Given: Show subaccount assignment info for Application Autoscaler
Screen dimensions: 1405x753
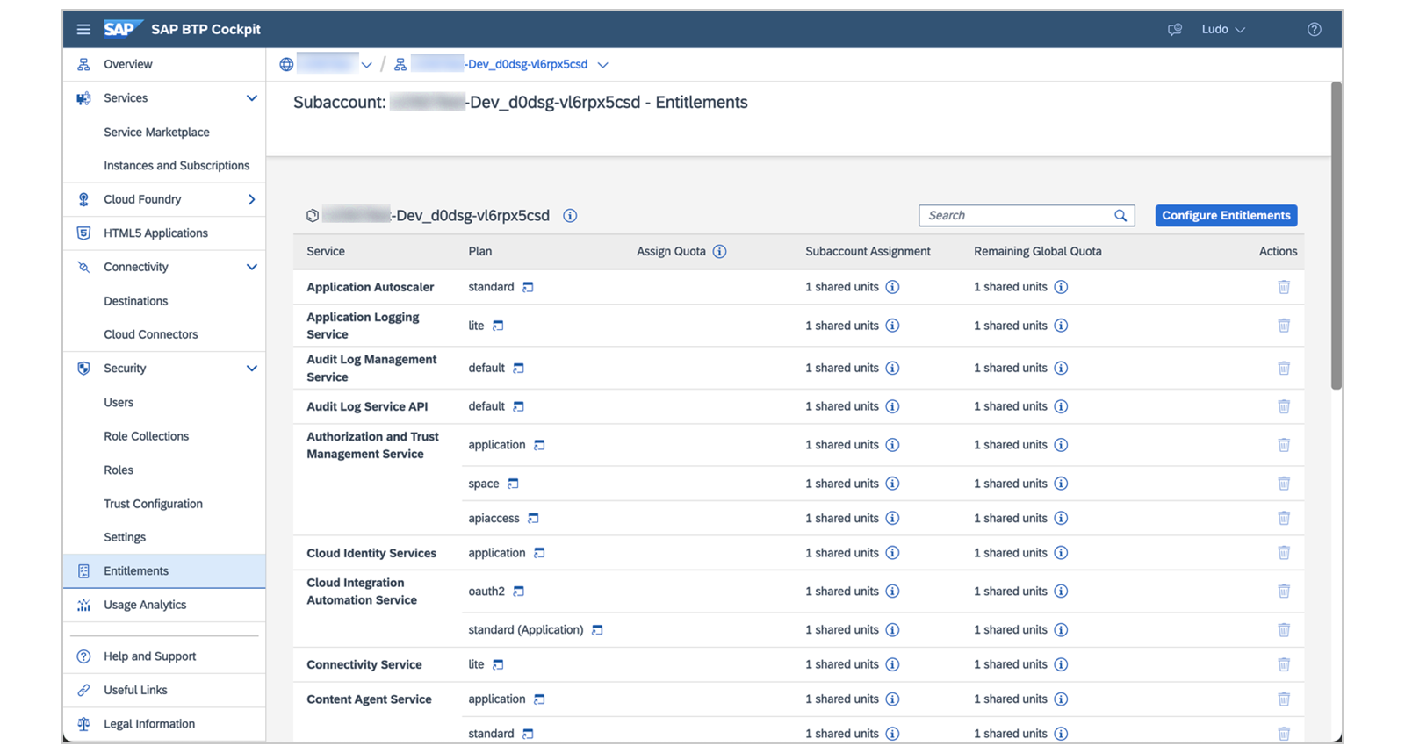Looking at the screenshot, I should pos(892,287).
